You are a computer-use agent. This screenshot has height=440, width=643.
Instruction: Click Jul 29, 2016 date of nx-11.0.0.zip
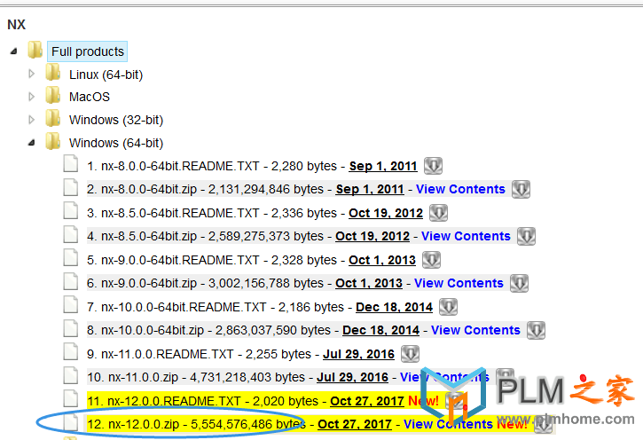click(x=352, y=377)
